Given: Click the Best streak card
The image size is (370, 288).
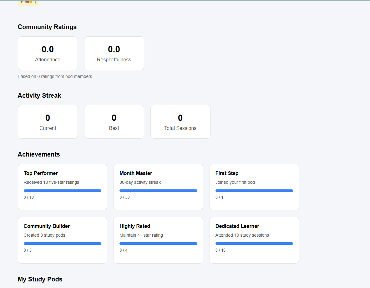Looking at the screenshot, I should coord(114,122).
